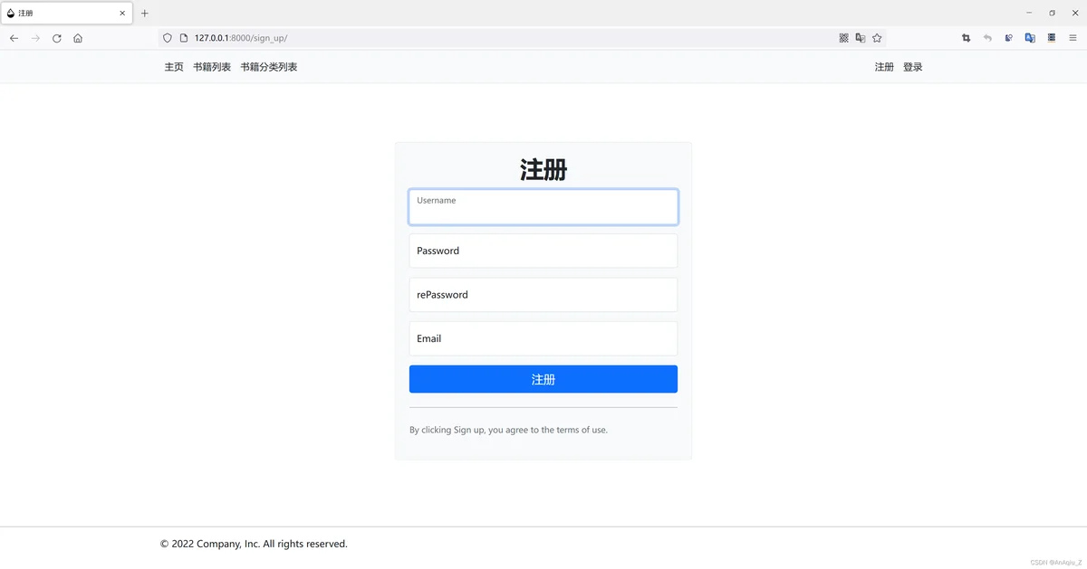Screen dimensions: 1087x569
Task: Open the shield tracking protection info
Action: pos(167,38)
